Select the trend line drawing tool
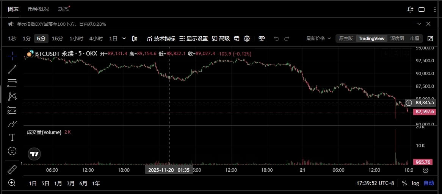The image size is (442, 194). (x=12, y=69)
